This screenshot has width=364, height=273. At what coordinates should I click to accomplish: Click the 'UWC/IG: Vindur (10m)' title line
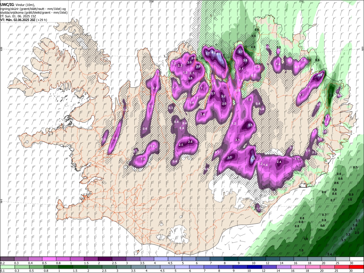click(x=17, y=5)
